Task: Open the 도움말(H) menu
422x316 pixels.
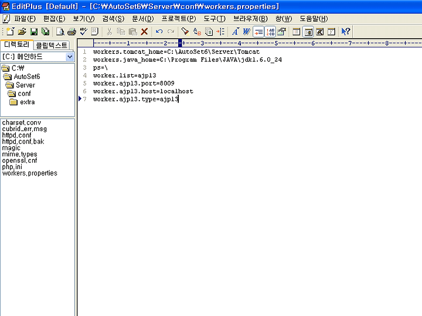Action: coord(314,19)
